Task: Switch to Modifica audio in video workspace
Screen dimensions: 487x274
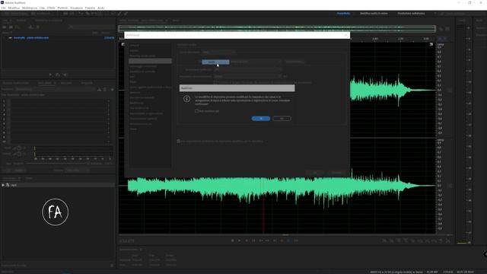Action: pos(374,14)
